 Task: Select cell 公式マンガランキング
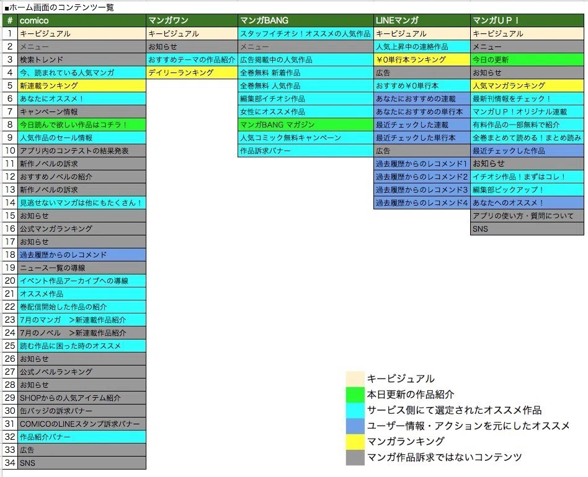click(82, 229)
